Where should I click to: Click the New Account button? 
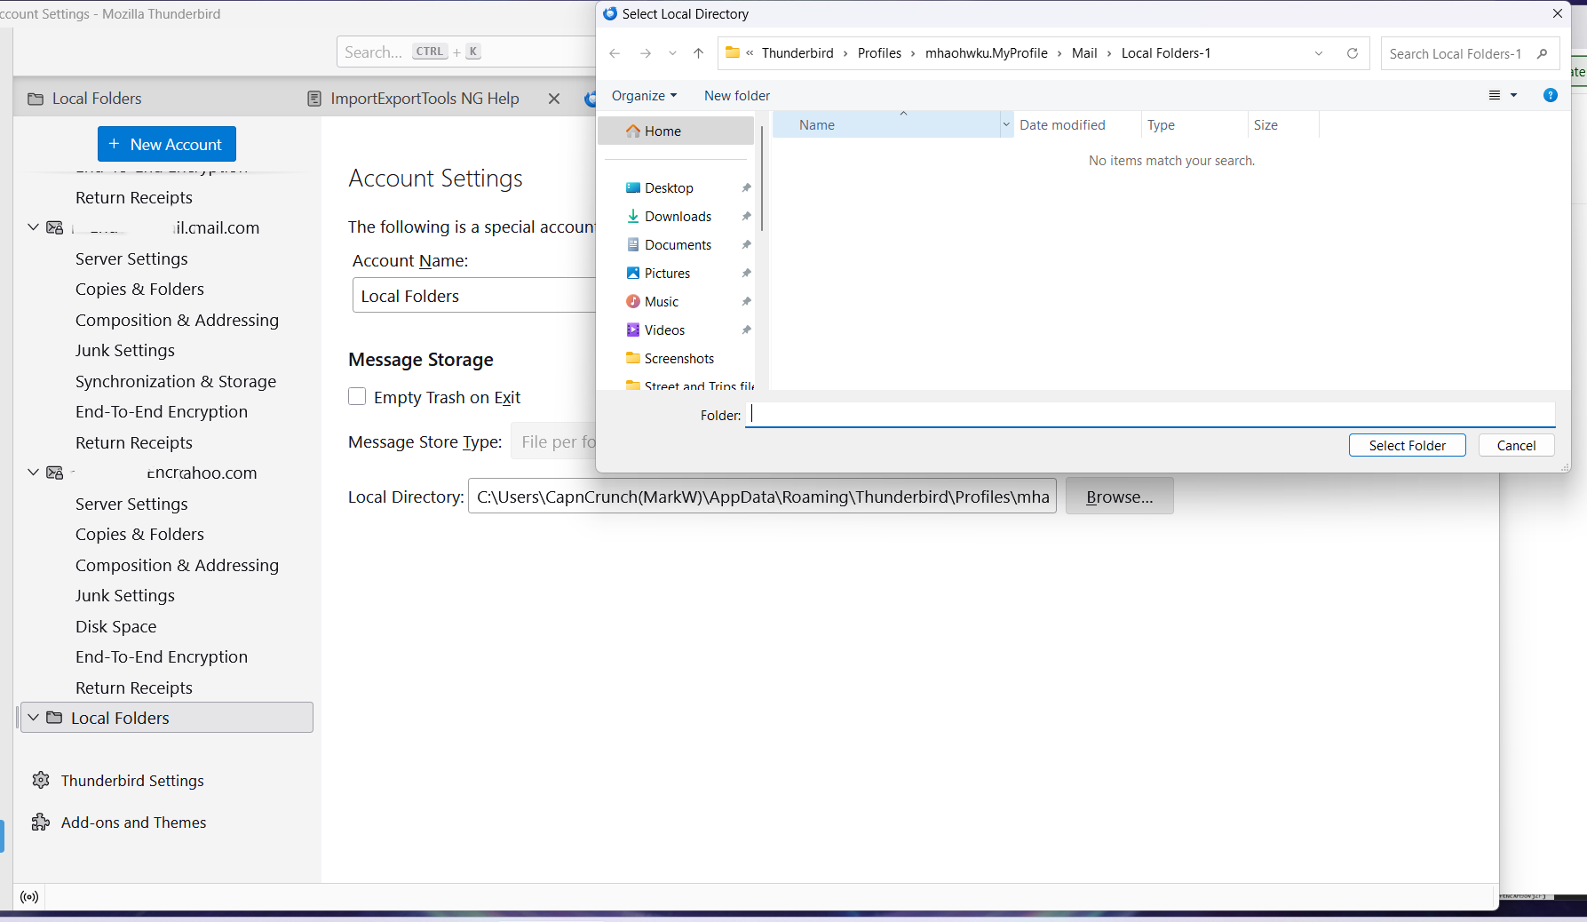167,144
